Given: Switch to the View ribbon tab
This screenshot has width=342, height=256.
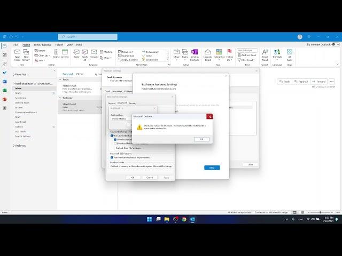Looking at the screenshot, I should (69, 45).
